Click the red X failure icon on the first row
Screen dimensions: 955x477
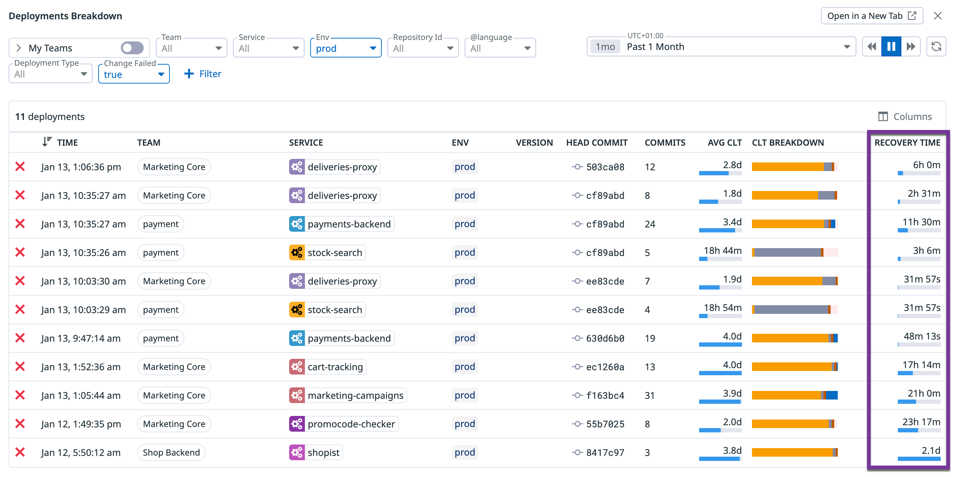[x=20, y=167]
